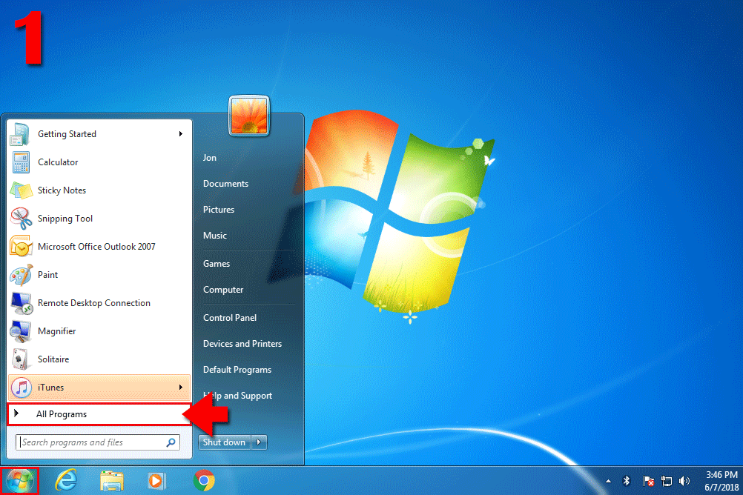Start Paint from the pinned programs
Image resolution: width=743 pixels, height=495 pixels.
click(48, 275)
